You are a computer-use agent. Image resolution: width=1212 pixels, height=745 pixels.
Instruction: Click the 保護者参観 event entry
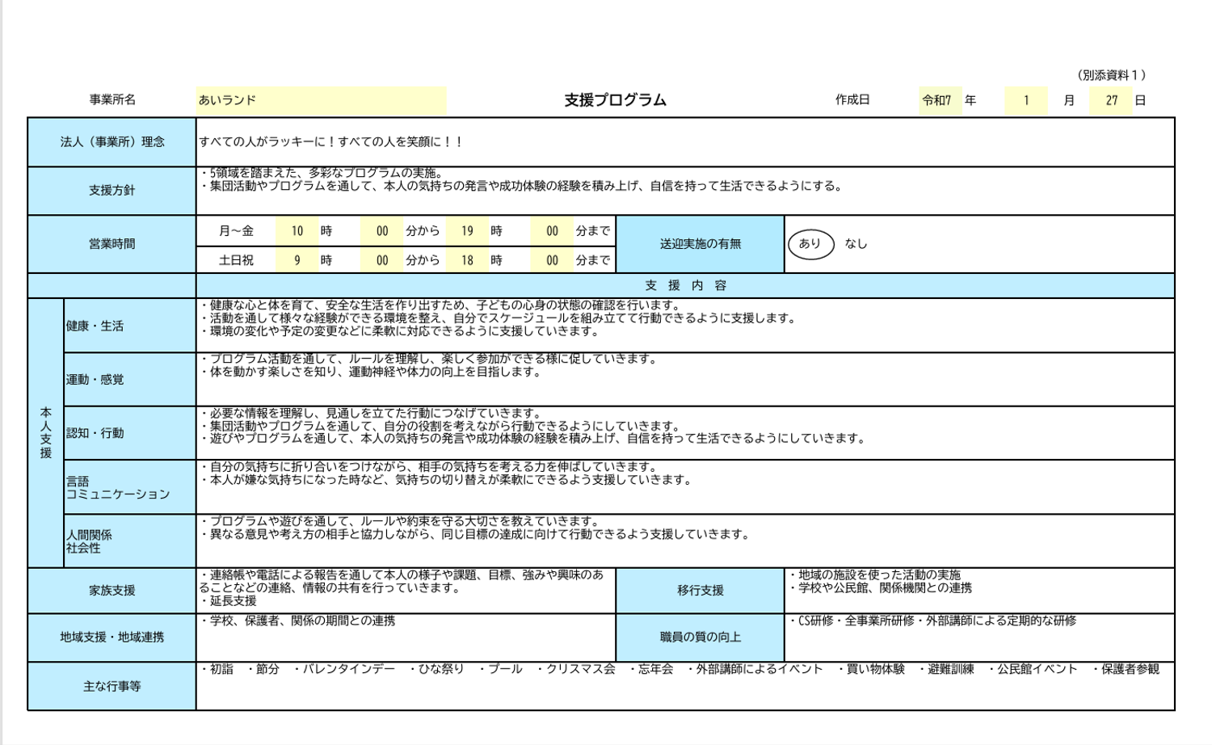click(x=1126, y=669)
